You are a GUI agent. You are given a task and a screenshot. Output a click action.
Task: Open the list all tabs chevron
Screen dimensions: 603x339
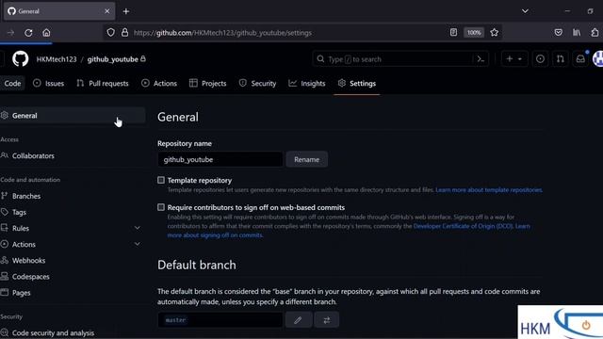pos(525,11)
